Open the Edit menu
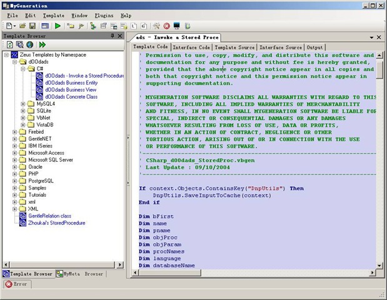 (31, 16)
